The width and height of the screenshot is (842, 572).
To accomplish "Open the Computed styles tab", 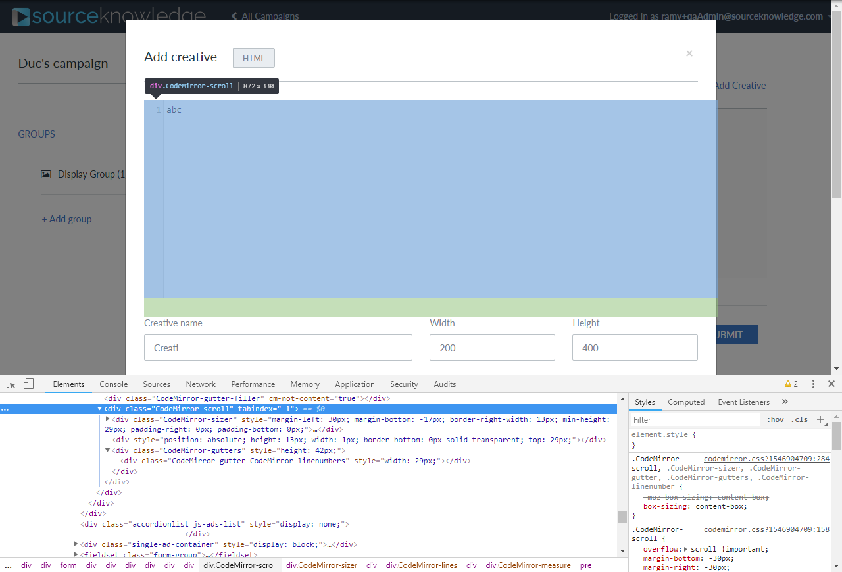I will click(686, 402).
